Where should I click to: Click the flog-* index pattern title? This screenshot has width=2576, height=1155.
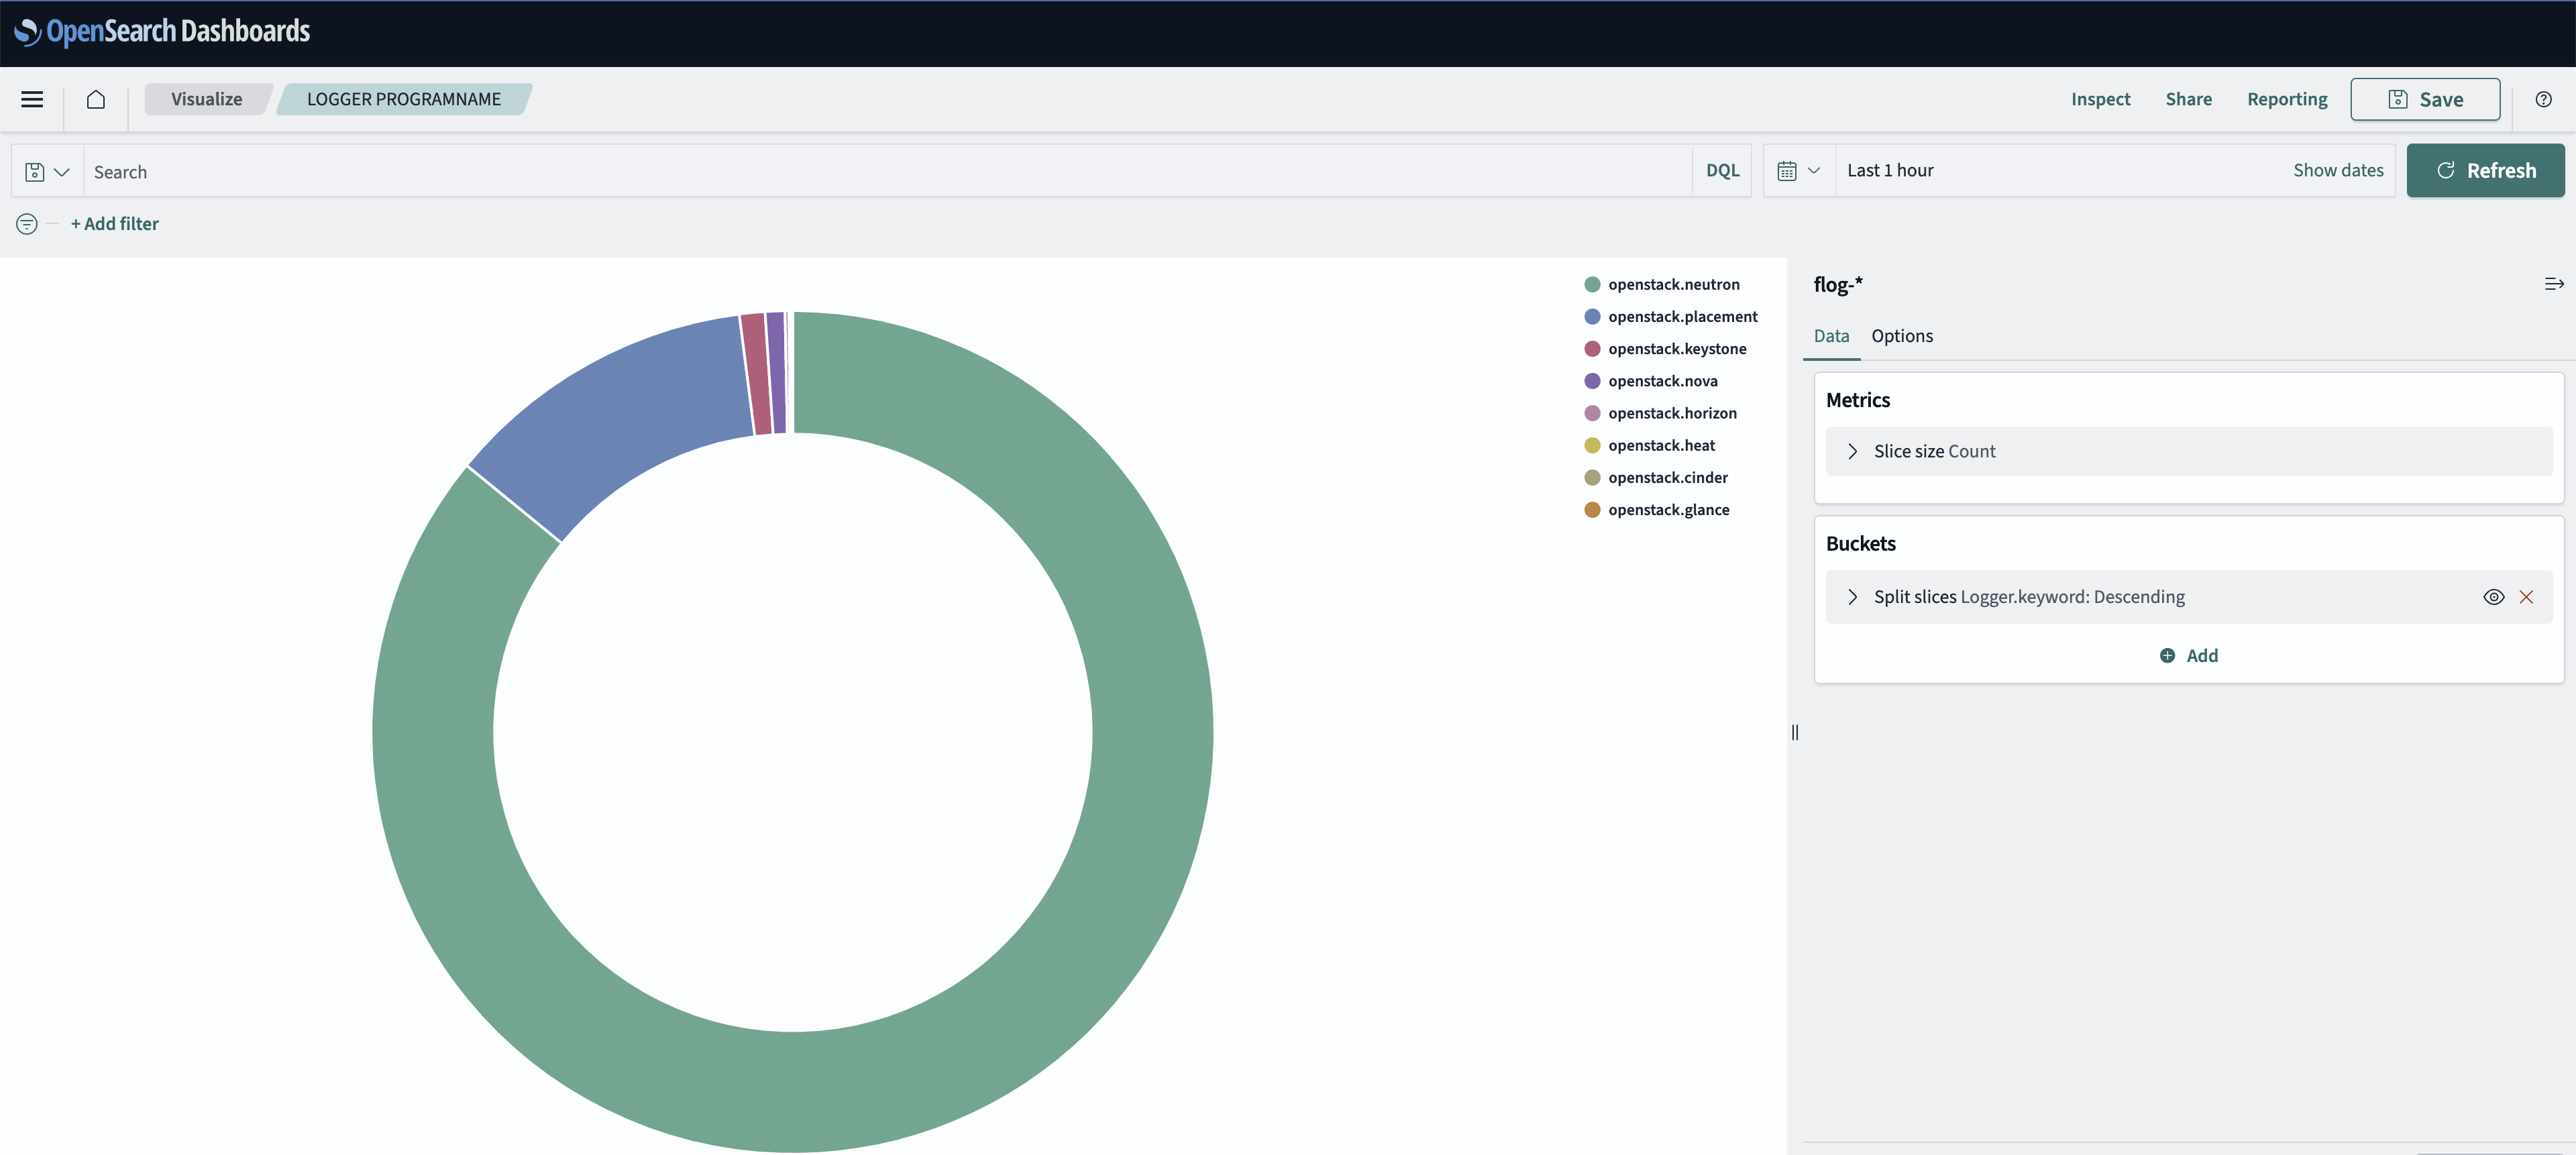click(x=1838, y=284)
